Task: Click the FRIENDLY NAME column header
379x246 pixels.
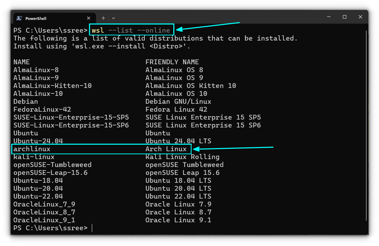Action: pyautogui.click(x=172, y=62)
